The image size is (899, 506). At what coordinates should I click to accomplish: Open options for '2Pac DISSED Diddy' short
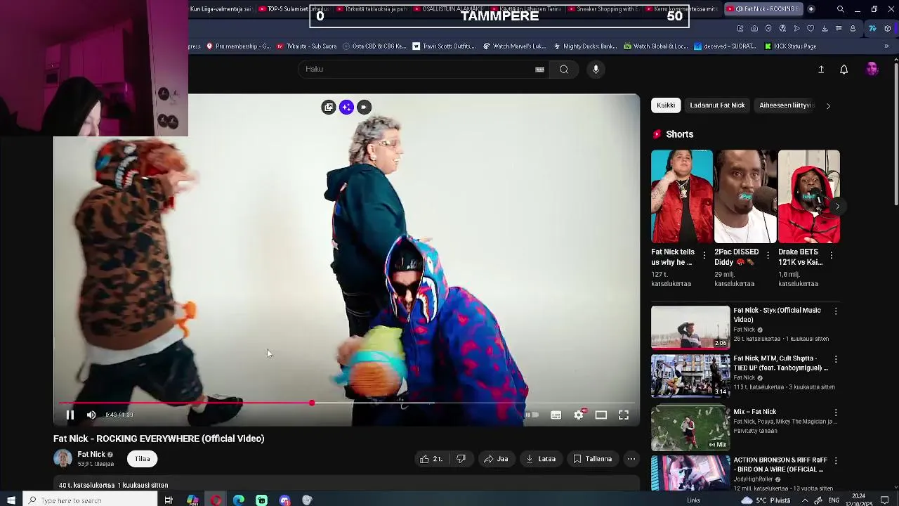tap(768, 255)
